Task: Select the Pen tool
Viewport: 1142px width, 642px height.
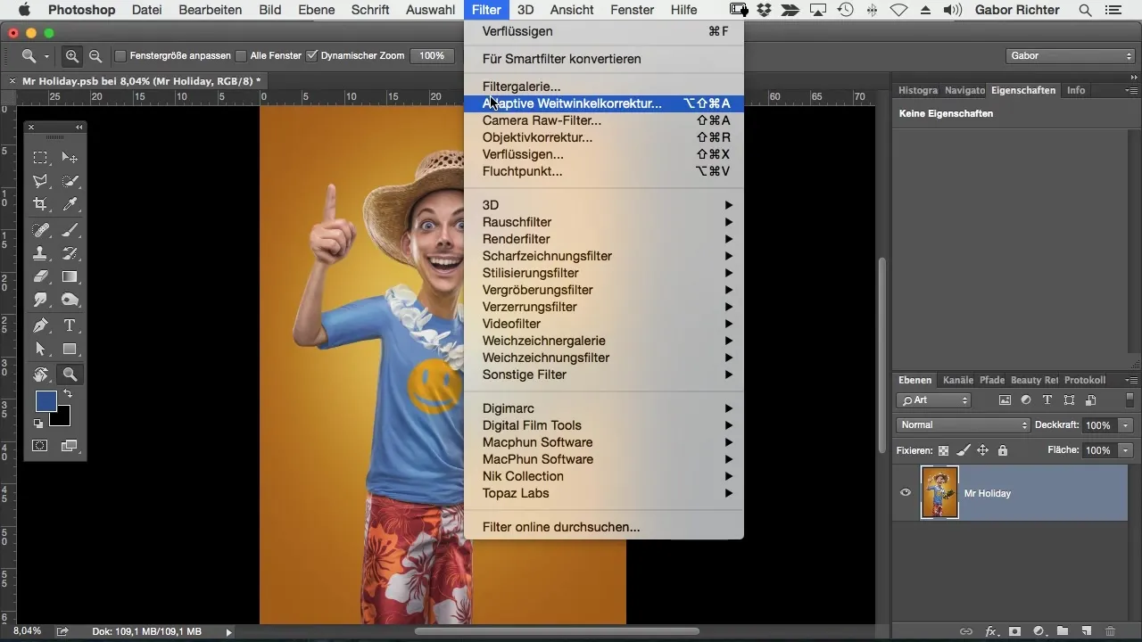Action: pyautogui.click(x=40, y=325)
